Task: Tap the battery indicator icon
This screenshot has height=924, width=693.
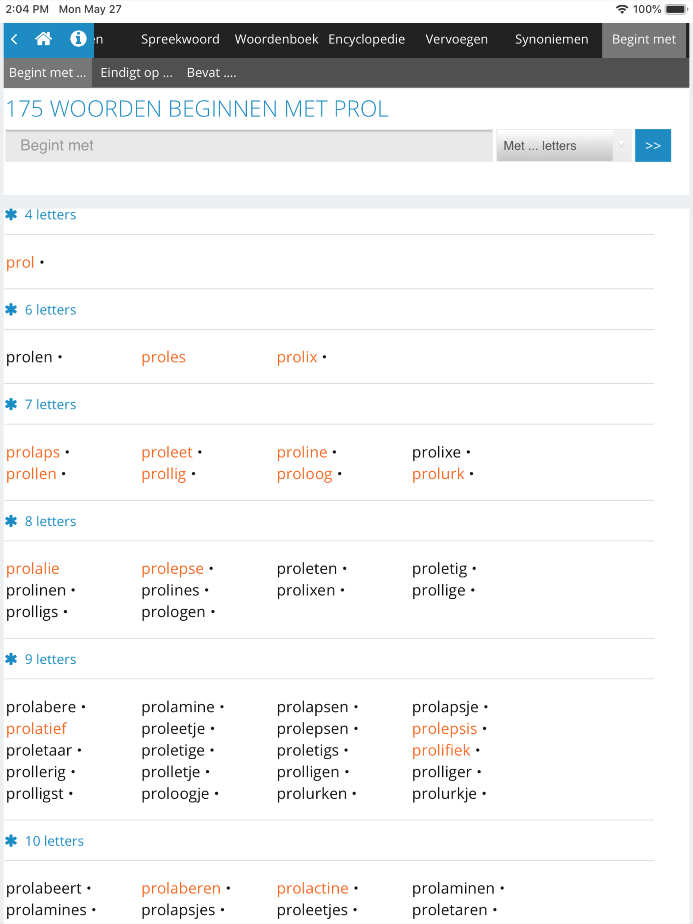Action: pyautogui.click(x=677, y=9)
